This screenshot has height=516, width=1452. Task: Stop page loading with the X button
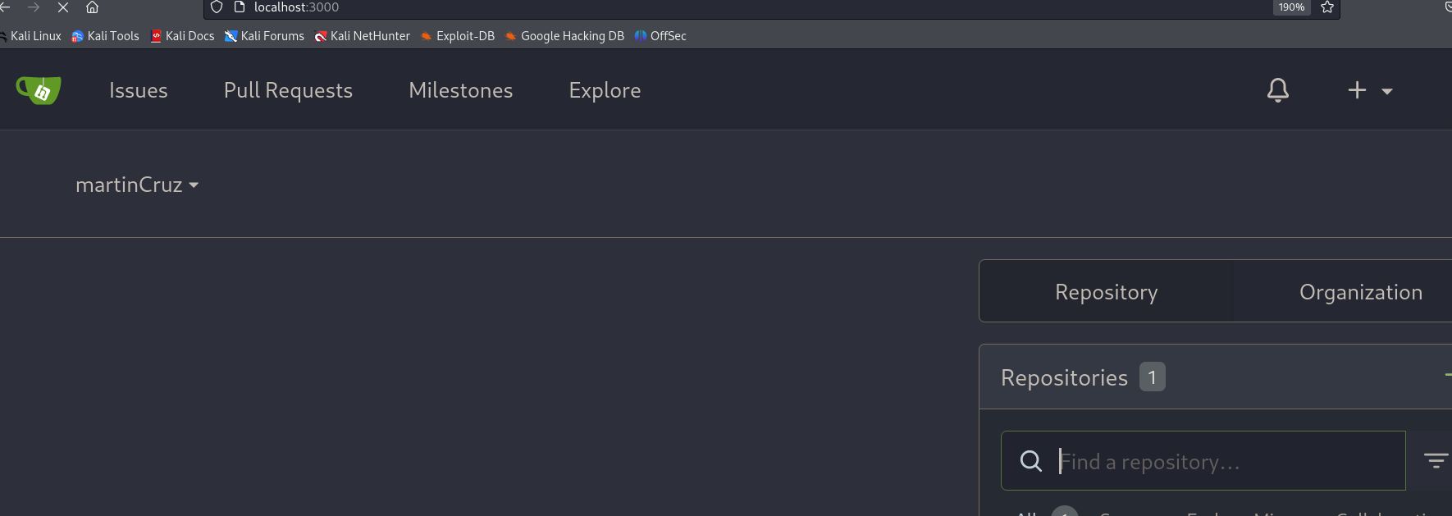click(x=62, y=7)
